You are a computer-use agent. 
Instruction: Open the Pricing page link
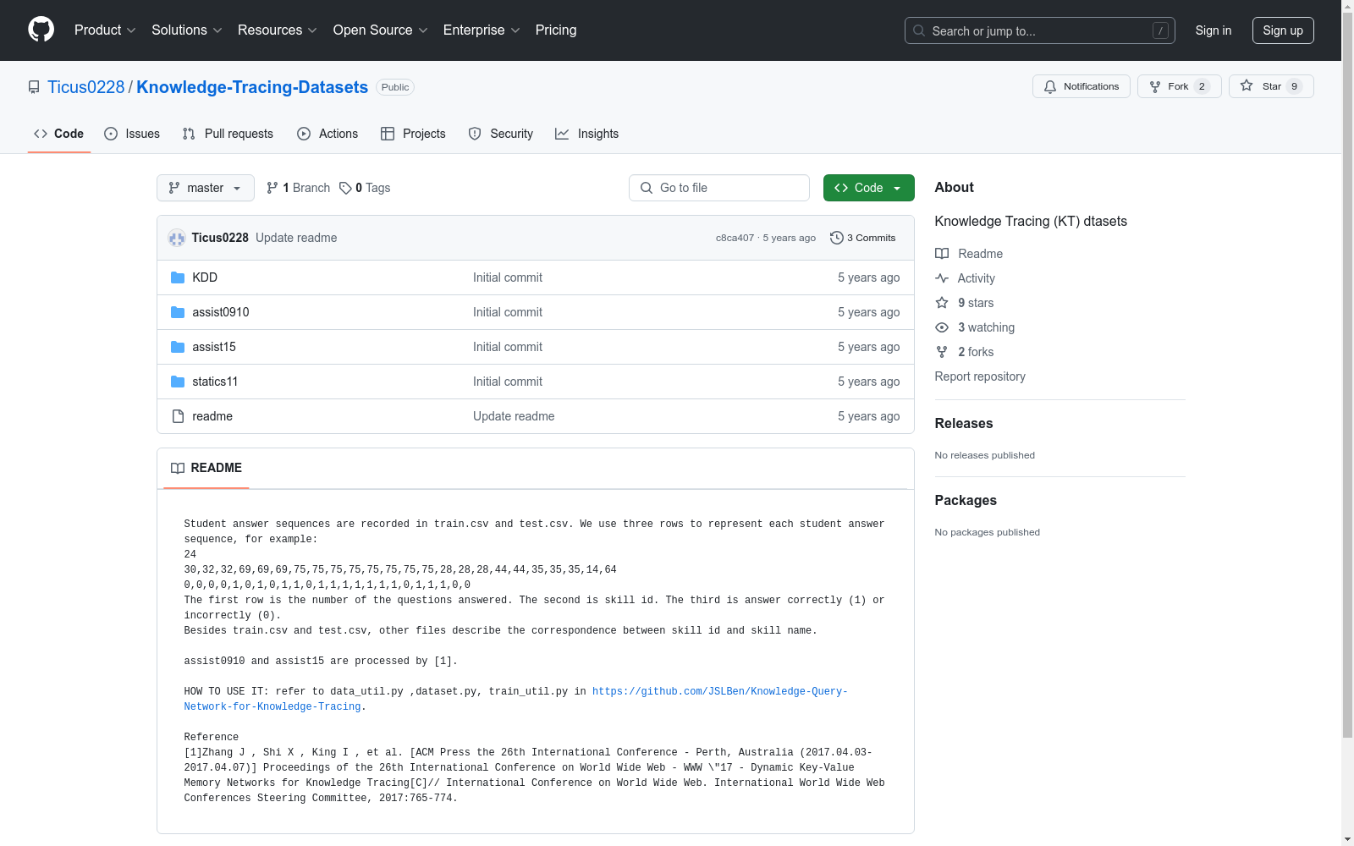coord(556,30)
